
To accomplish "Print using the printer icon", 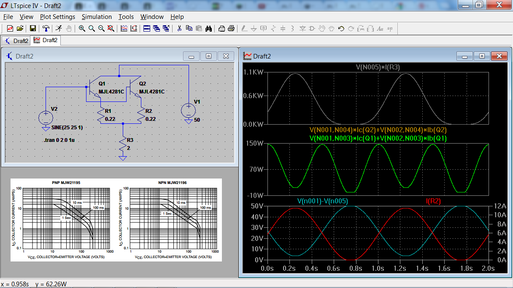I will [x=231, y=29].
